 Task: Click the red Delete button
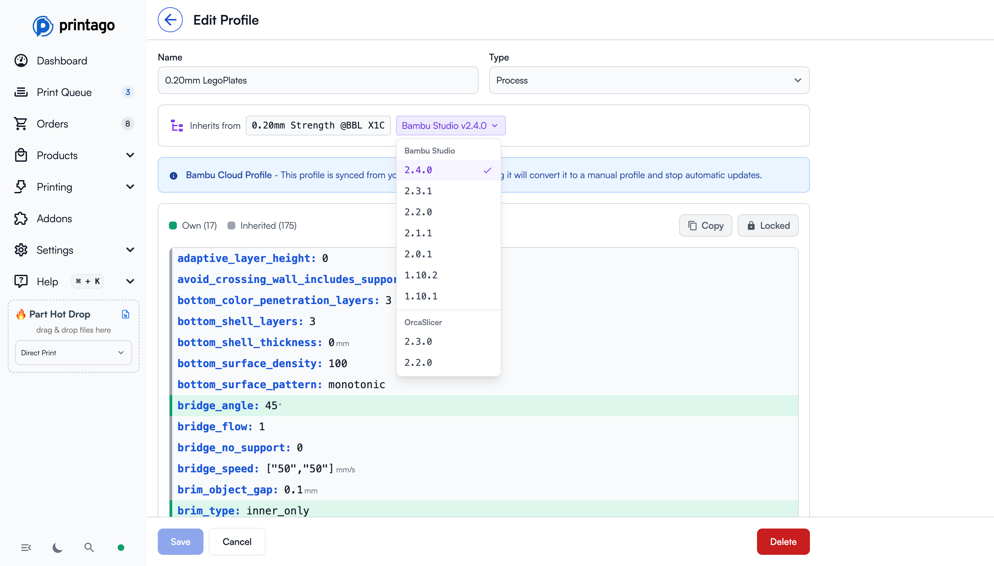tap(783, 541)
